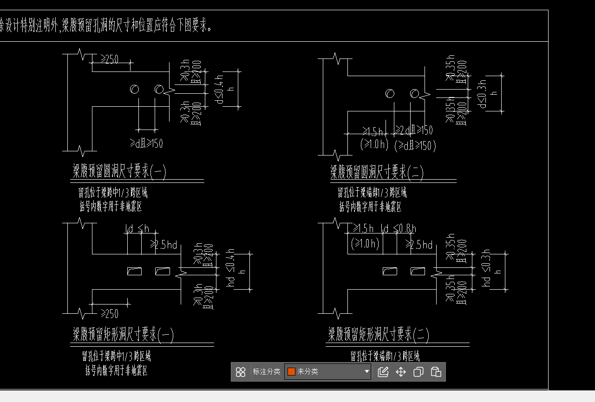Click 括号内数字用于非地震区 under 圆洞尺寸要求(二)
The width and height of the screenshot is (595, 402).
[370, 207]
